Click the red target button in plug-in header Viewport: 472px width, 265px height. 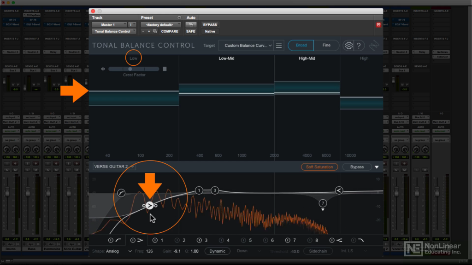click(x=378, y=25)
